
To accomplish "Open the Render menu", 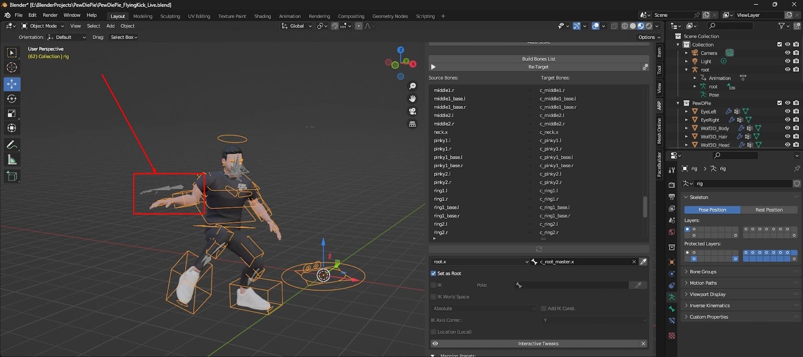I will pos(50,15).
